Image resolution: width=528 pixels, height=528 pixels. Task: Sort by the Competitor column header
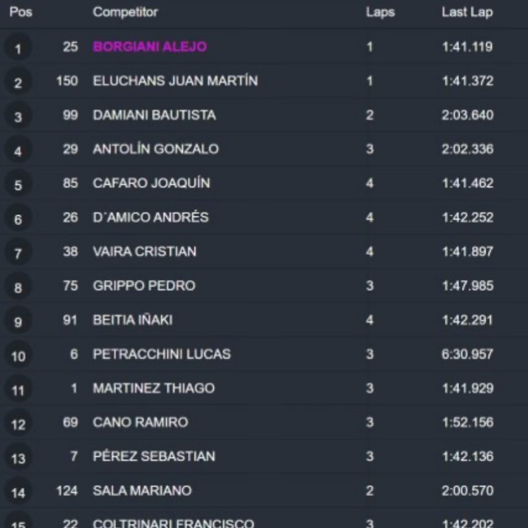[125, 12]
